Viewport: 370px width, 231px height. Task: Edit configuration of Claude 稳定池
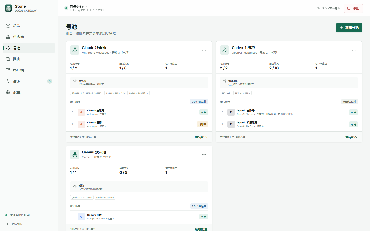coord(201,137)
